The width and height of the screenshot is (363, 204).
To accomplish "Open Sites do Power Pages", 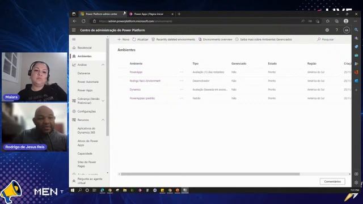I will (87, 164).
